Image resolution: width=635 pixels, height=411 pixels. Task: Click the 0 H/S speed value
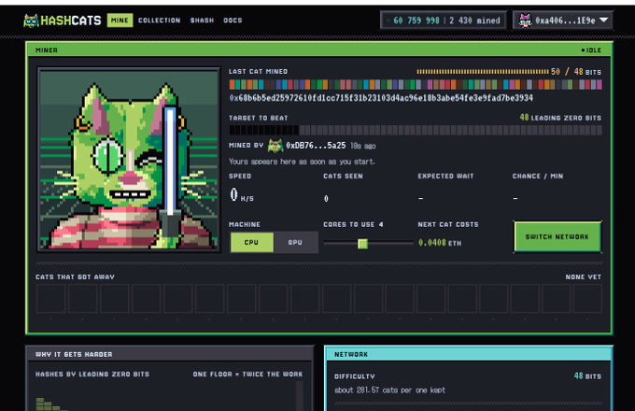tap(241, 195)
